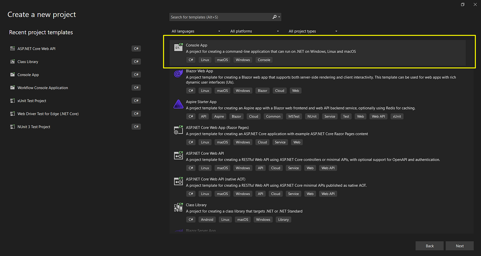Go Back to the previous page
The width and height of the screenshot is (481, 256).
tap(429, 246)
